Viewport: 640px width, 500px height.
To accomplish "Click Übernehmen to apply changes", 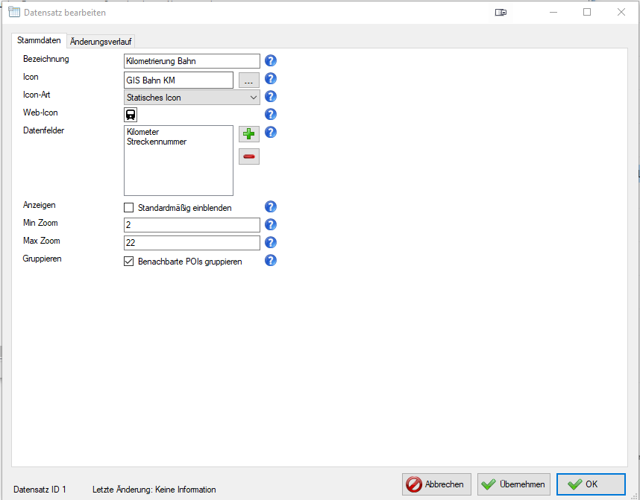I will pos(514,484).
